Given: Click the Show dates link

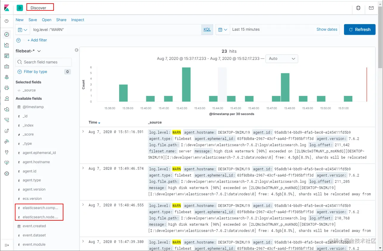Looking at the screenshot, I should (327, 29).
